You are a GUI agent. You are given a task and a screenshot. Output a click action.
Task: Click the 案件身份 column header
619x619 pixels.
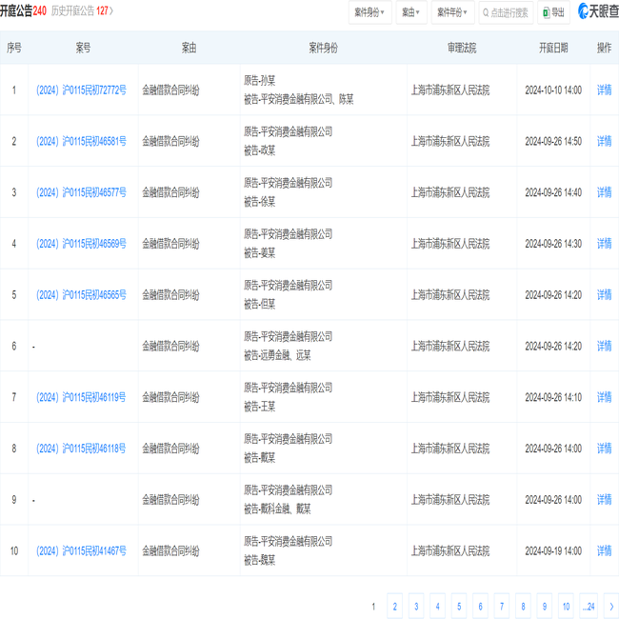[x=324, y=48]
